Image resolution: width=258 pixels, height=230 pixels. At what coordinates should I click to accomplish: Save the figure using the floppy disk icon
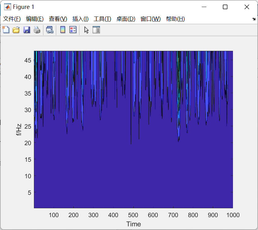pyautogui.click(x=27, y=30)
